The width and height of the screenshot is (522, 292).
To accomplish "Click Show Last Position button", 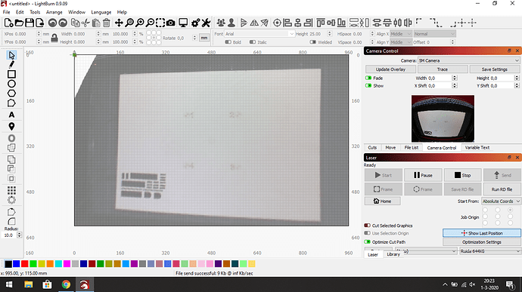I will coord(482,233).
